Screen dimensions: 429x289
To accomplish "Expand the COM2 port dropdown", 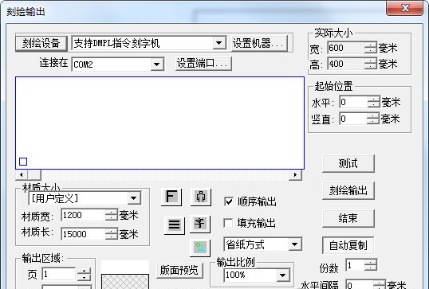I will pyautogui.click(x=157, y=64).
